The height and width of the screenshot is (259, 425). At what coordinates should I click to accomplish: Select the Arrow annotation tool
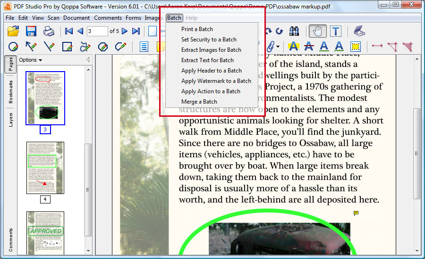pos(31,47)
